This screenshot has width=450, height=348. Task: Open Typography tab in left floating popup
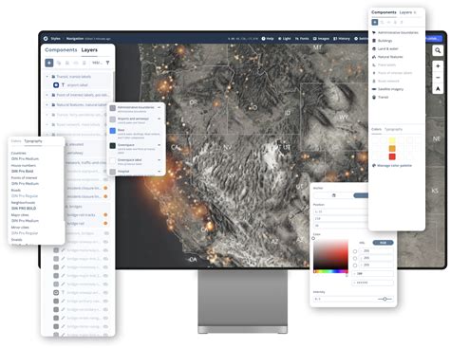tap(33, 141)
